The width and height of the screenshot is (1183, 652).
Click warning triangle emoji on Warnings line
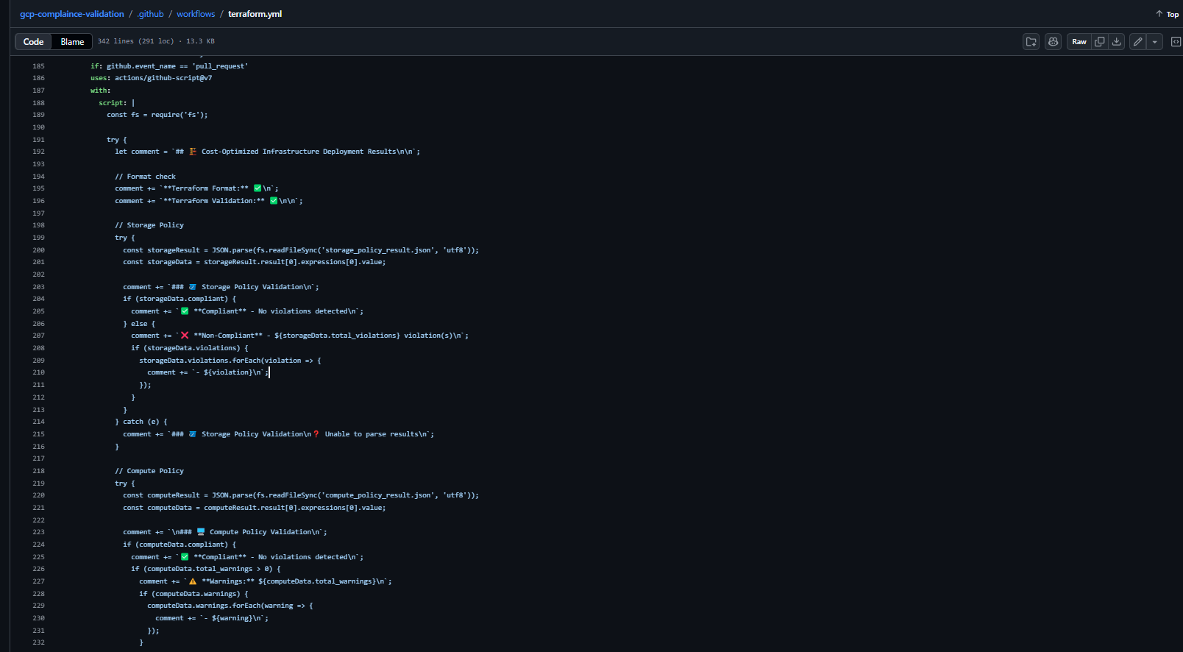click(193, 581)
